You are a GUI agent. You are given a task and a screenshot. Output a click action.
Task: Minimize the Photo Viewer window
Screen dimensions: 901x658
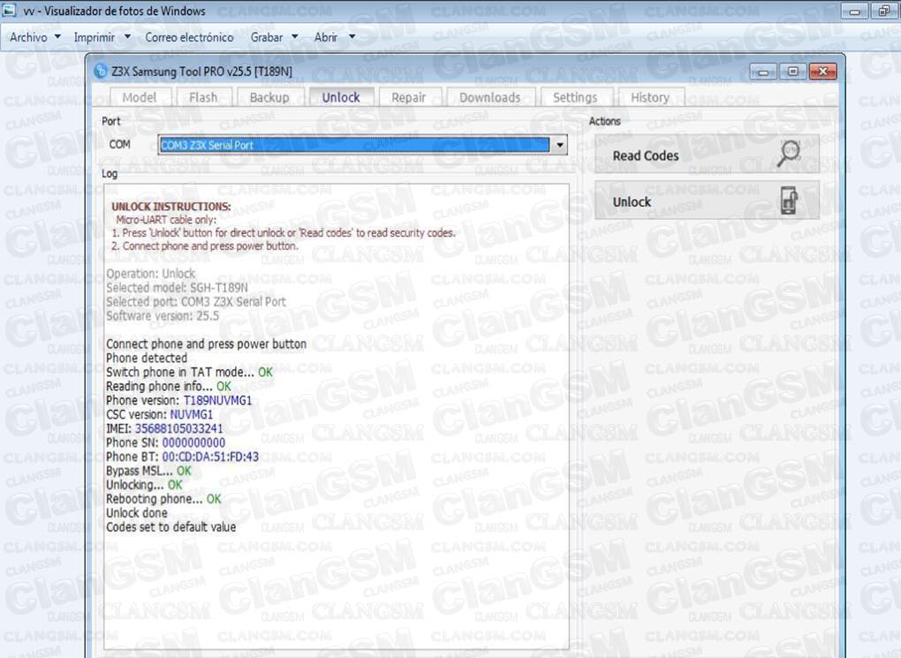click(x=854, y=11)
